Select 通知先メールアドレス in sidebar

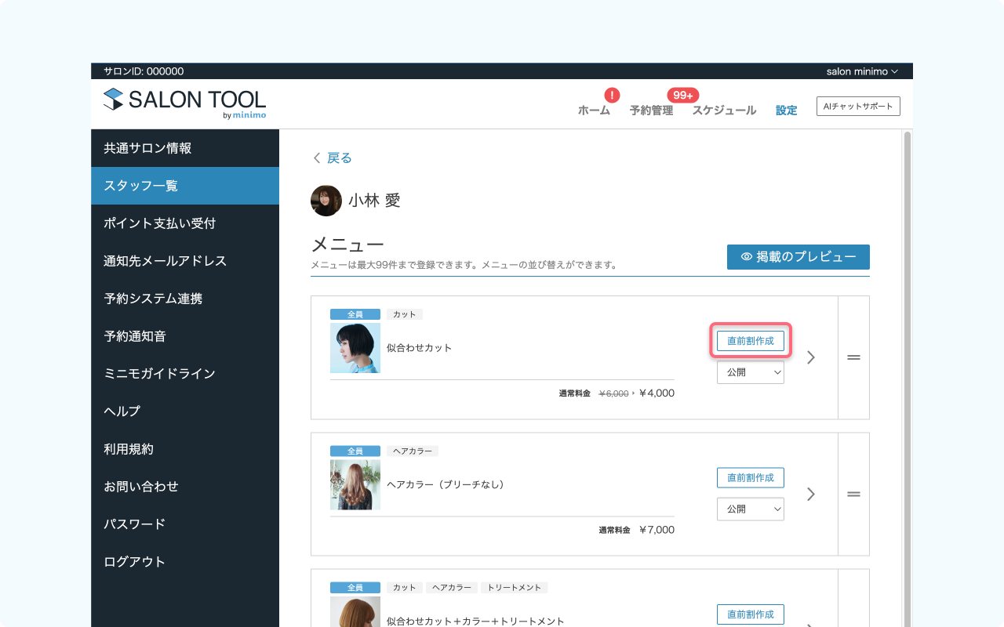[x=185, y=261]
